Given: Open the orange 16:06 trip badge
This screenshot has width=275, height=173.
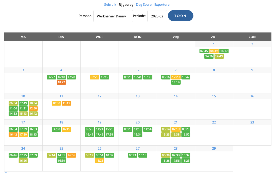Looking at the screenshot, I should click(71, 155).
